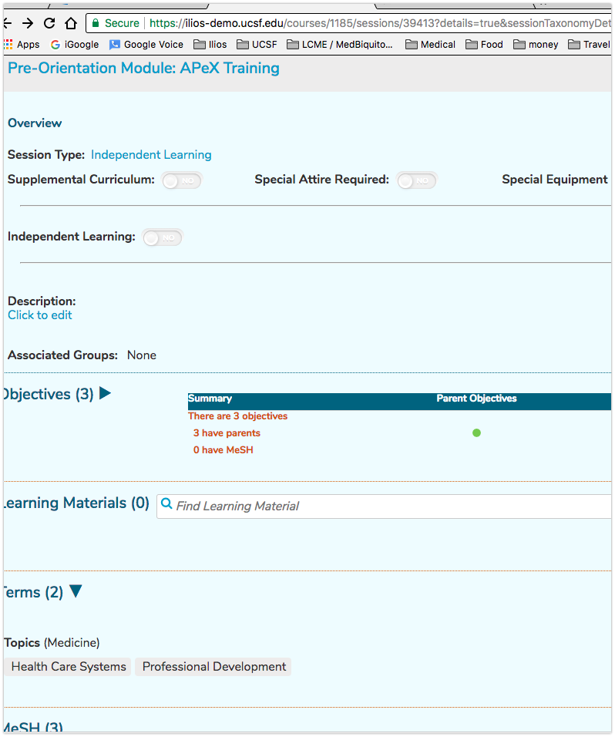Click the '0 have MeSH' summary line
The height and width of the screenshot is (737, 615).
pos(223,449)
